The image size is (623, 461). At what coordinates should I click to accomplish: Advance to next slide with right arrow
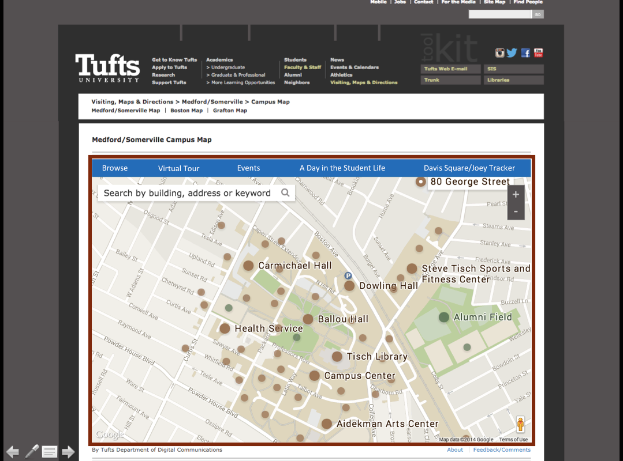pyautogui.click(x=68, y=452)
